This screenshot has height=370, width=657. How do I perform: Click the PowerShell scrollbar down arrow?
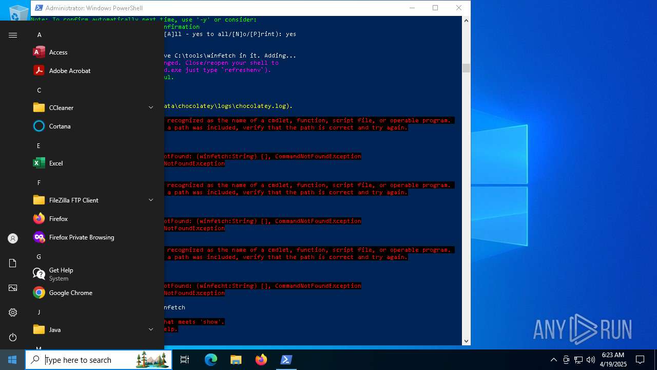point(466,341)
